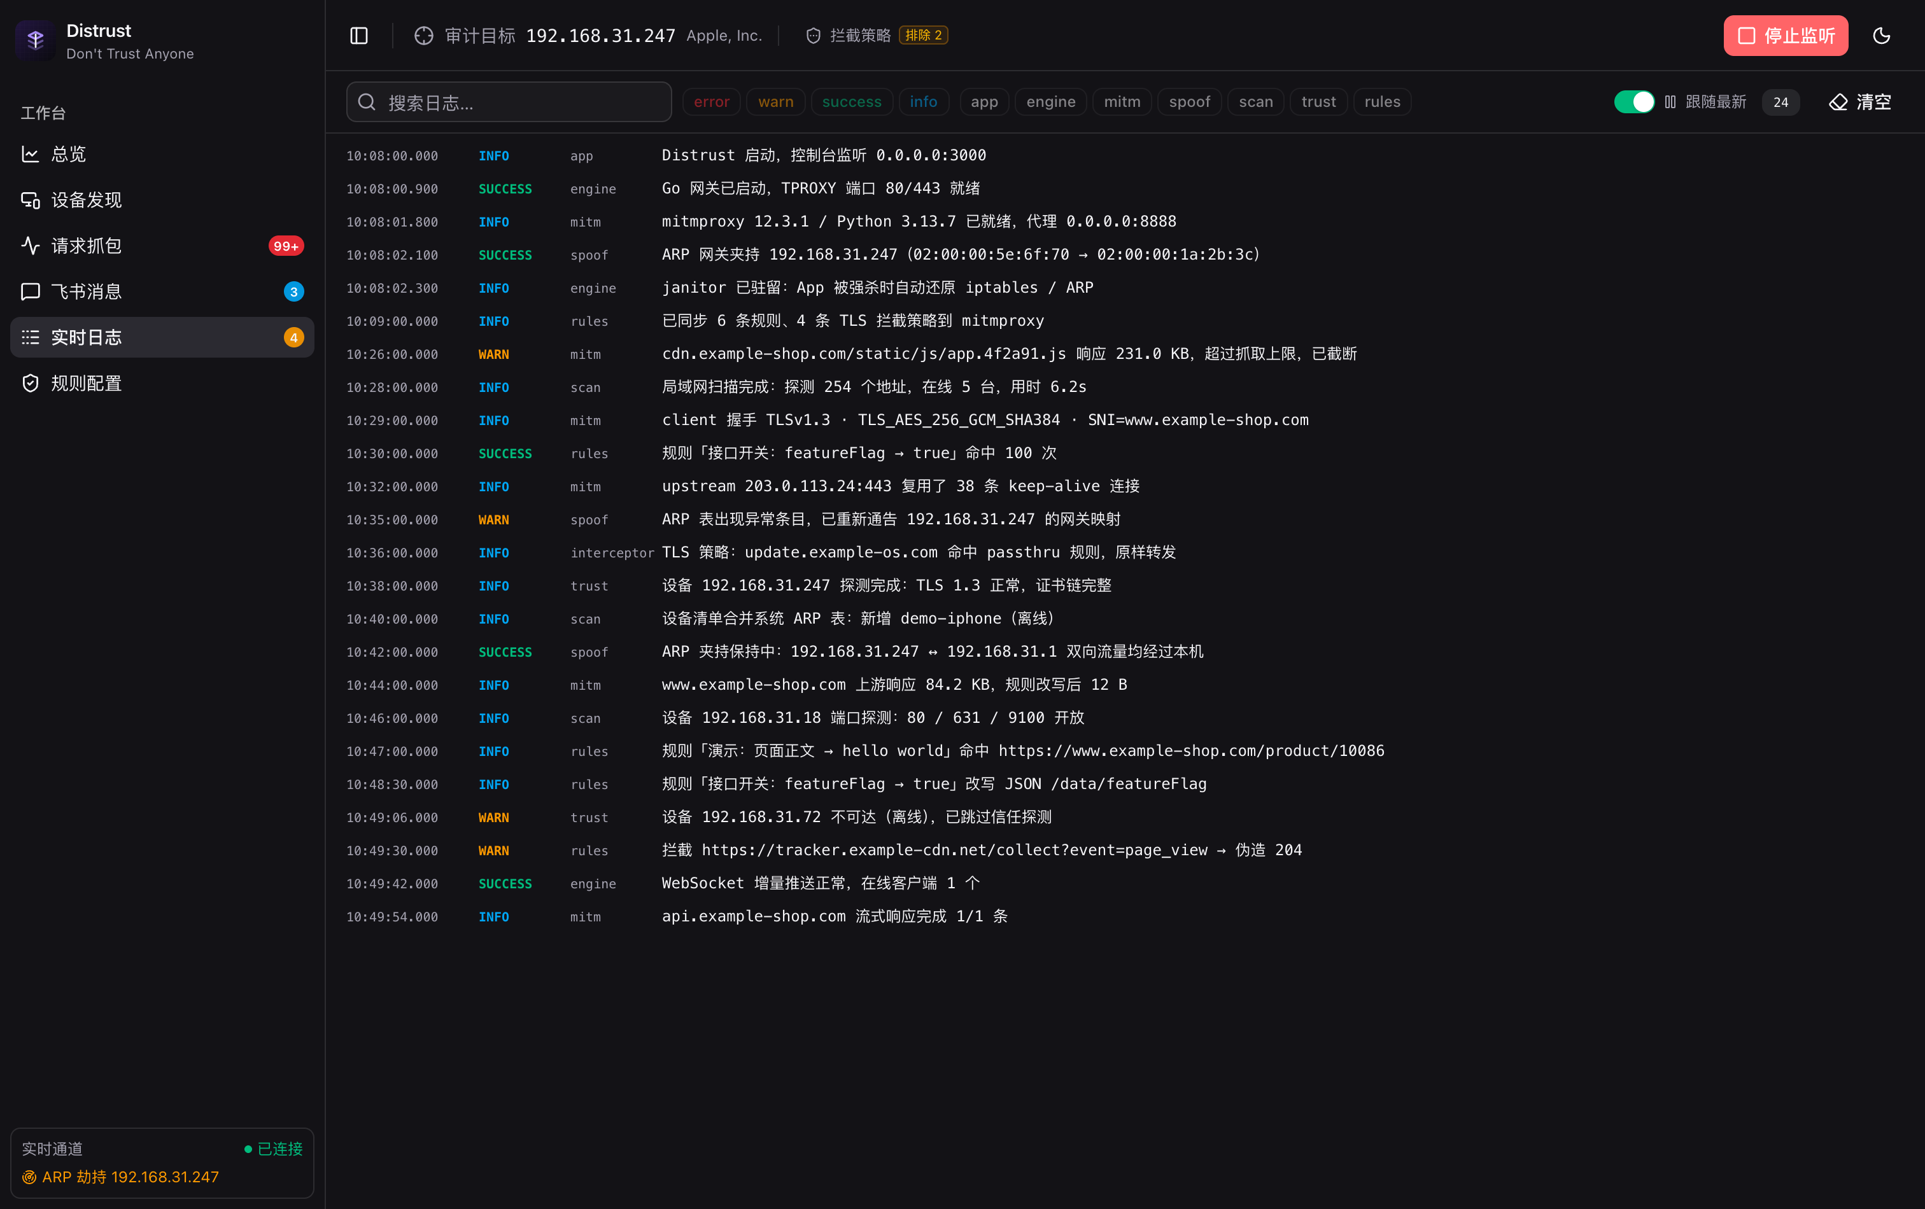Focus the 搜索日志 search field
This screenshot has width=1925, height=1209.
[x=509, y=102]
